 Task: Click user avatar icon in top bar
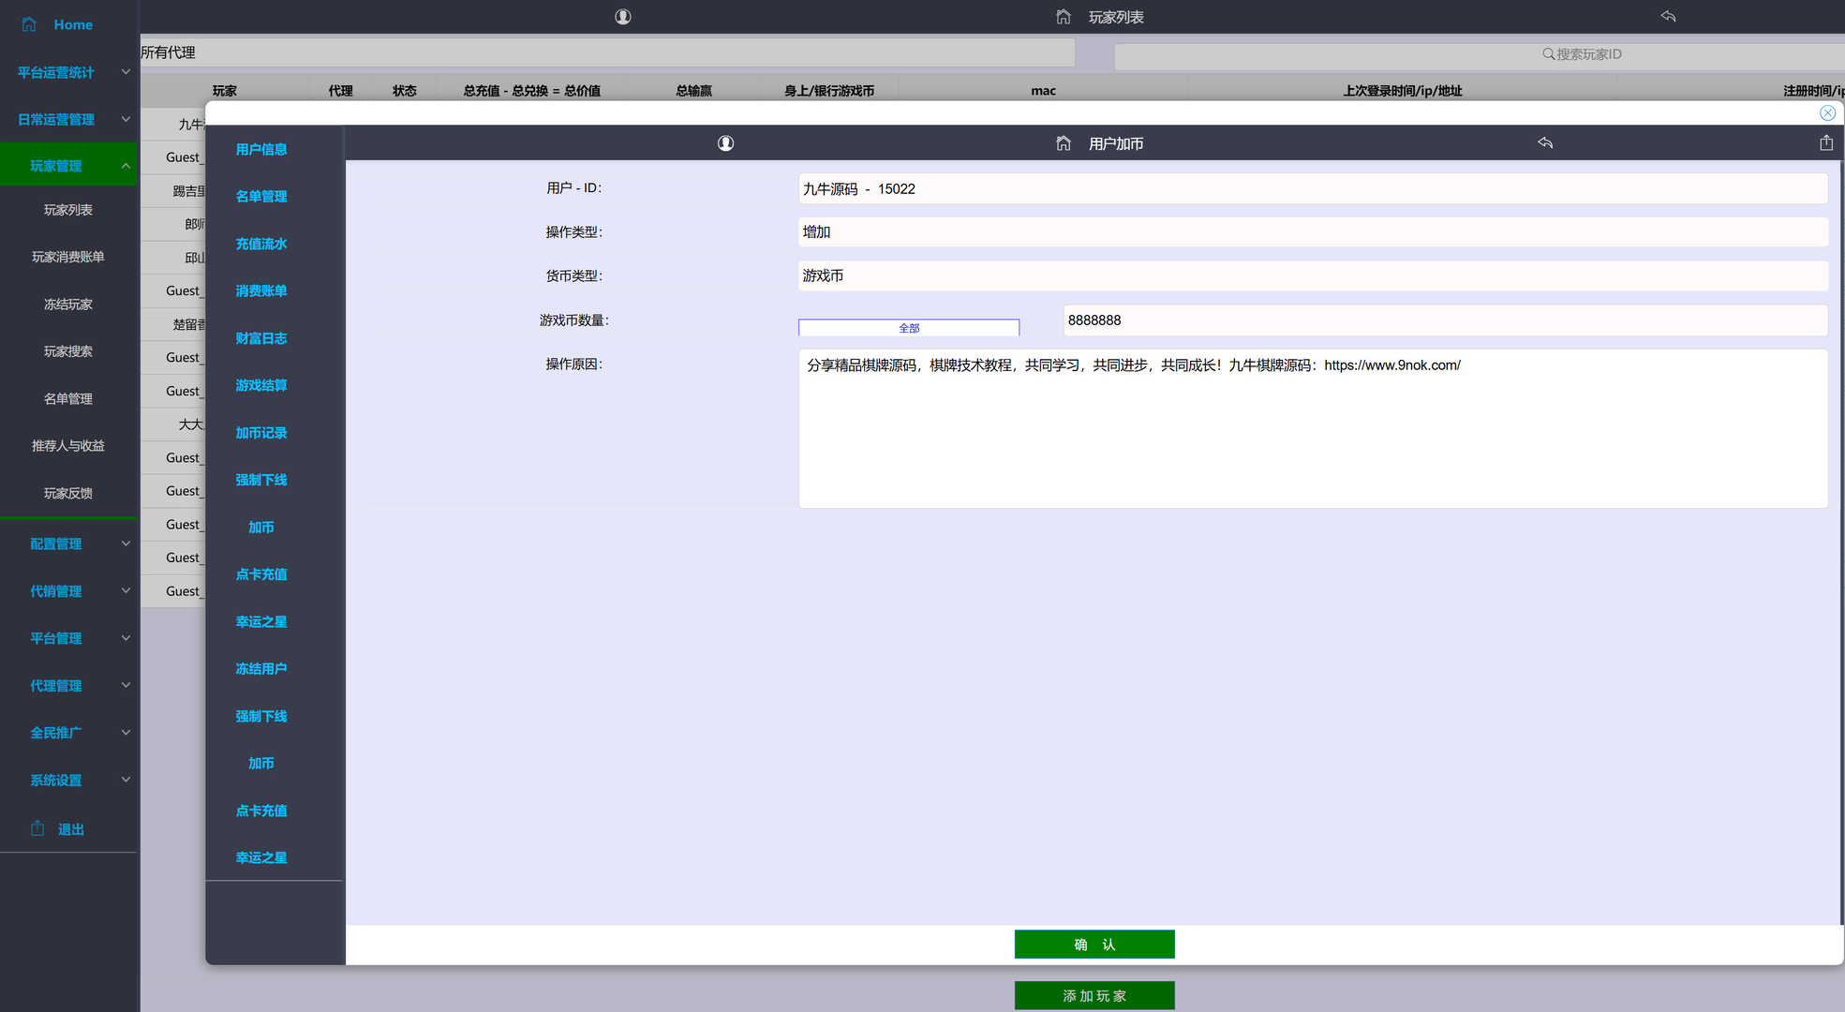[x=622, y=17]
